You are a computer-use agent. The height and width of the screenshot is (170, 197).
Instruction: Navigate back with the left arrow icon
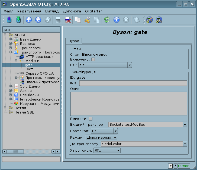click(38, 20)
